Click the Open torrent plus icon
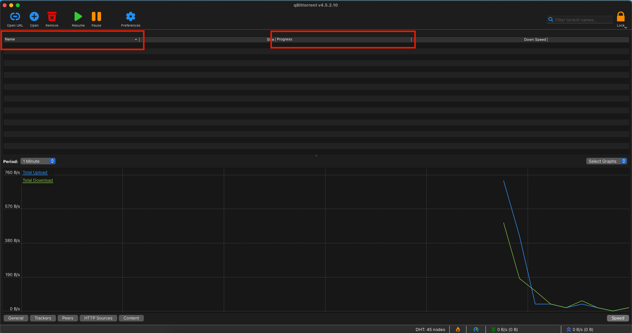The height and width of the screenshot is (333, 632). coord(34,16)
